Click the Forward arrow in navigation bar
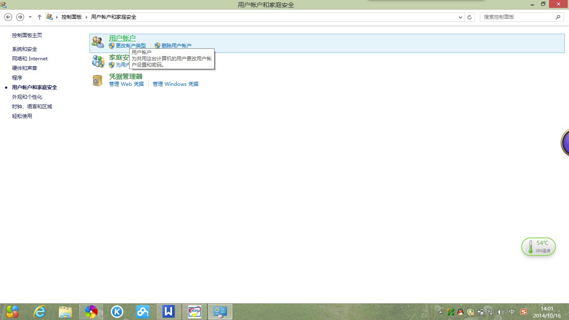Image resolution: width=569 pixels, height=320 pixels. (x=20, y=17)
